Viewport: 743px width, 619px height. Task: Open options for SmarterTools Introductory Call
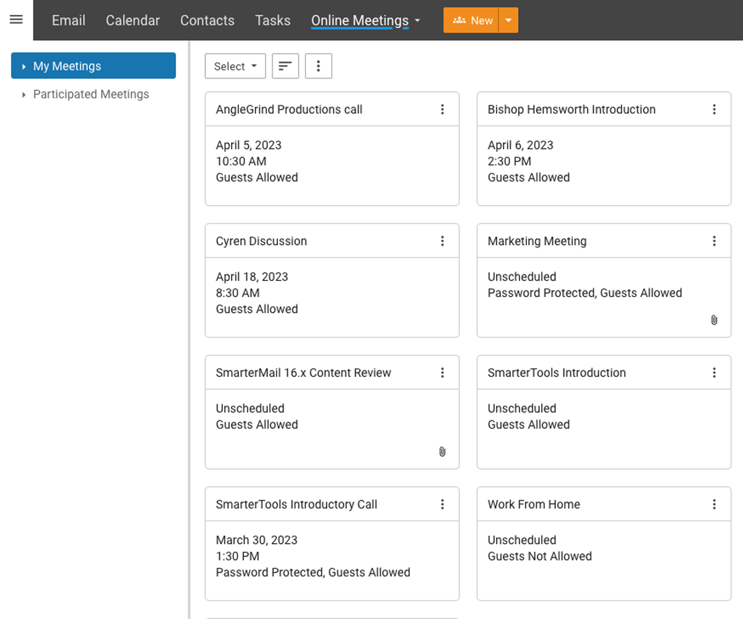[442, 504]
